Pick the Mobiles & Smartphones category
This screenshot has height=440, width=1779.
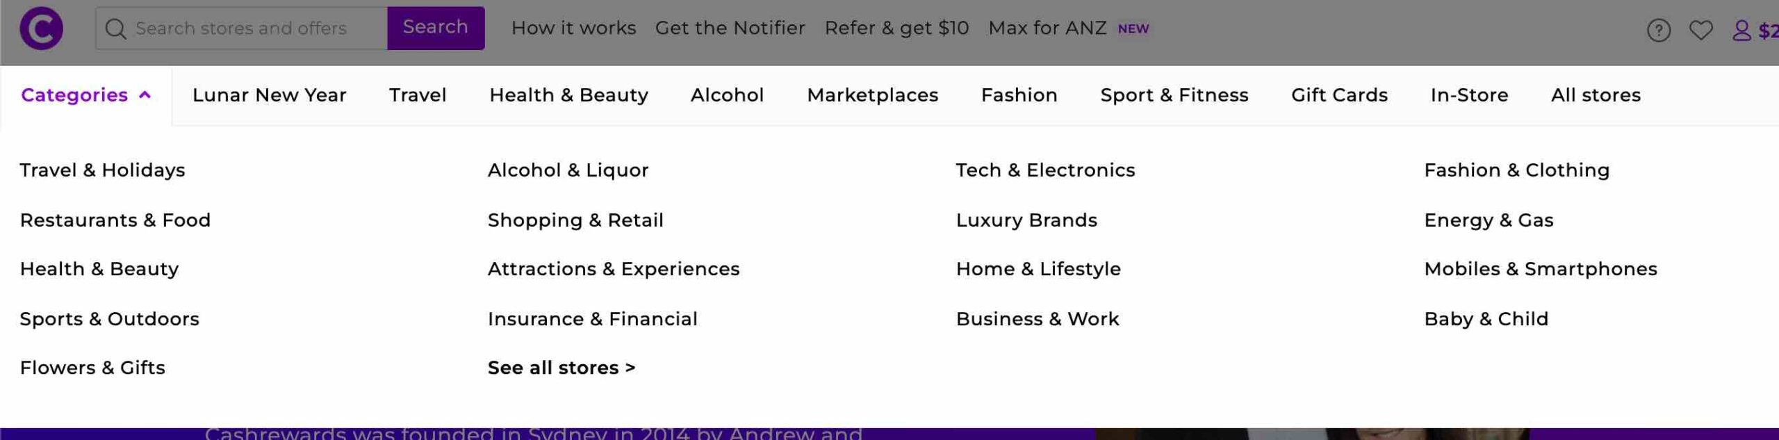pos(1541,269)
